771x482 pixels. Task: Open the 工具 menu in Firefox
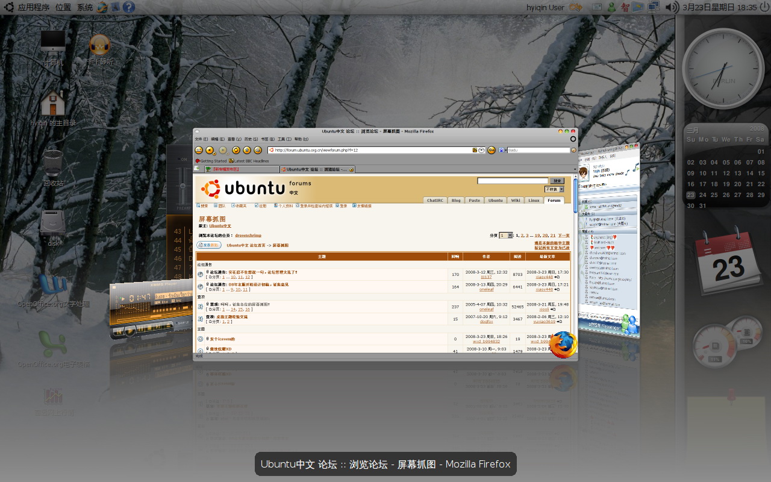pyautogui.click(x=284, y=139)
